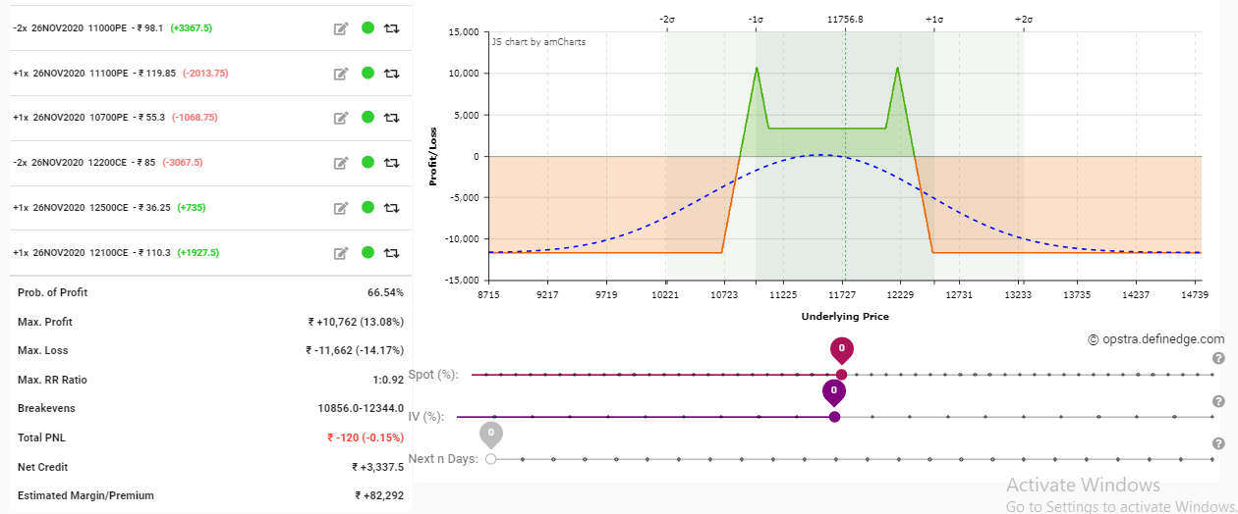Toggle green status dot for 11000PE
The image size is (1238, 514).
(367, 28)
